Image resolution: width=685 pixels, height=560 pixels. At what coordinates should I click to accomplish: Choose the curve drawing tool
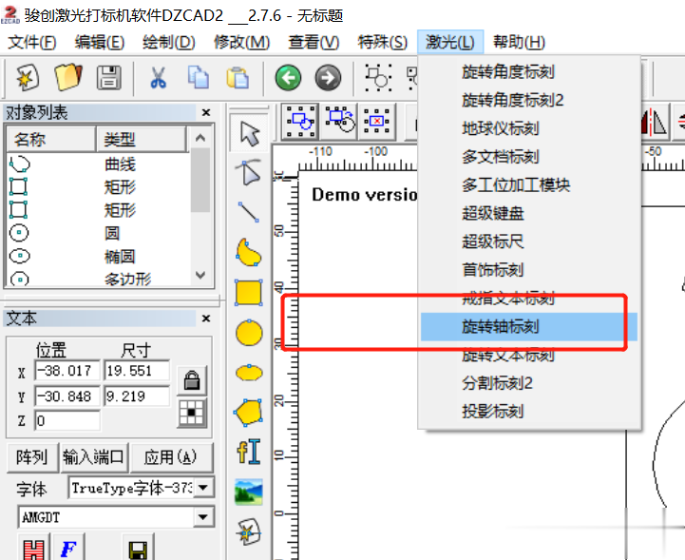point(249,252)
